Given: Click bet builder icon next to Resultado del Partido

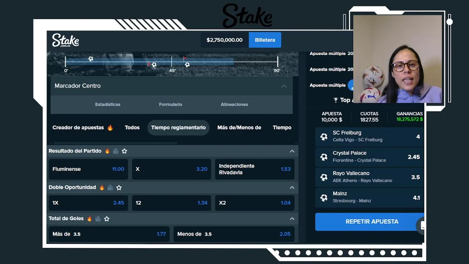Looking at the screenshot, I should tap(116, 151).
